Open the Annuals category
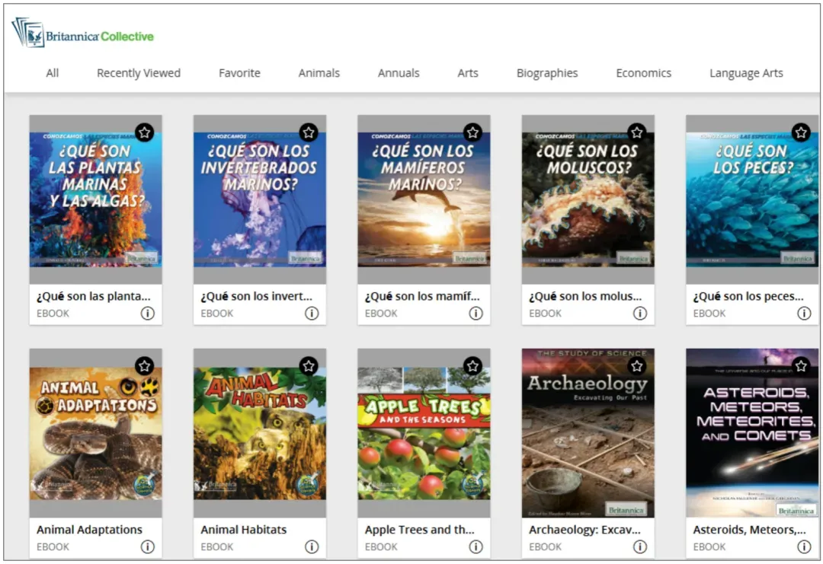823x564 pixels. (399, 73)
